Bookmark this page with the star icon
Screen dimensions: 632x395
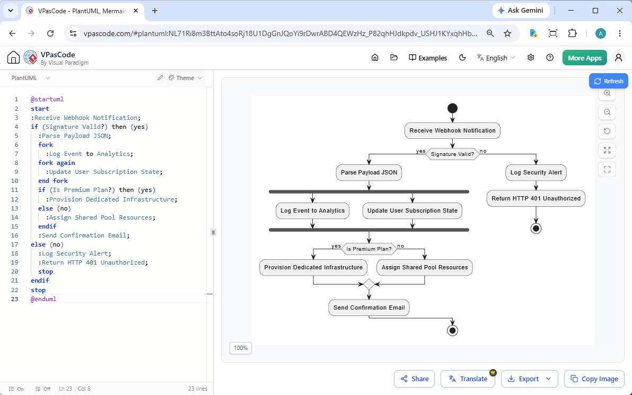507,33
